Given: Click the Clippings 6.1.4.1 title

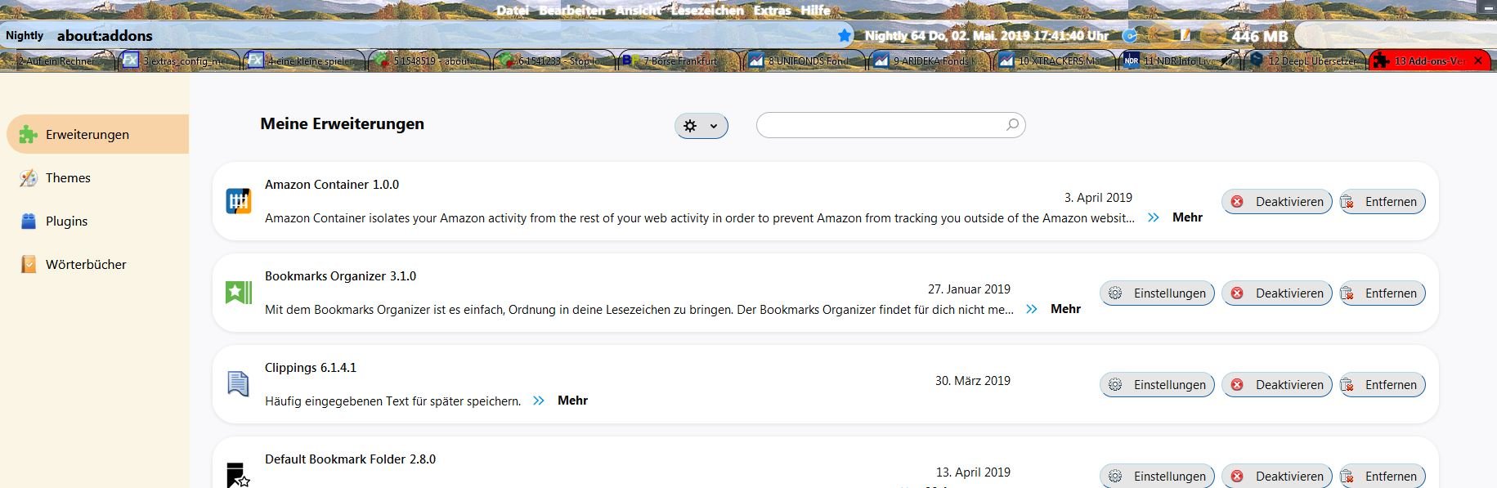Looking at the screenshot, I should (x=311, y=368).
